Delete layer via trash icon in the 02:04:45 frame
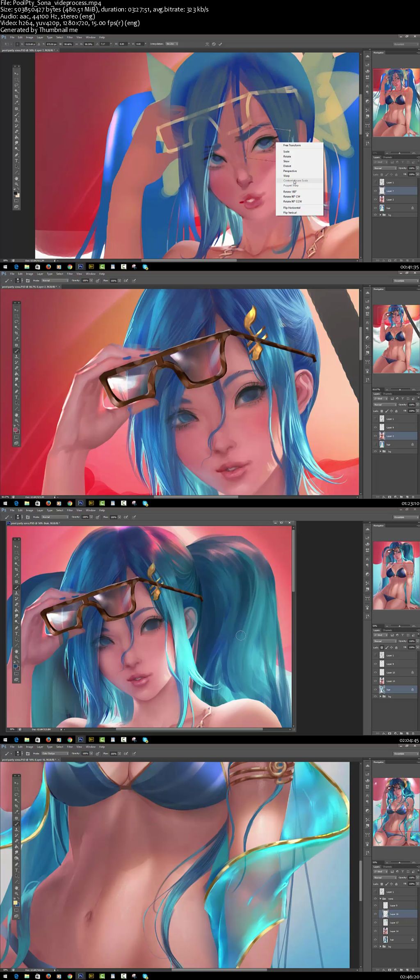 [413, 734]
